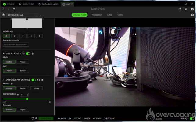Go back with the left arrow
Screen dimensions: 196x122
pos(3,9)
